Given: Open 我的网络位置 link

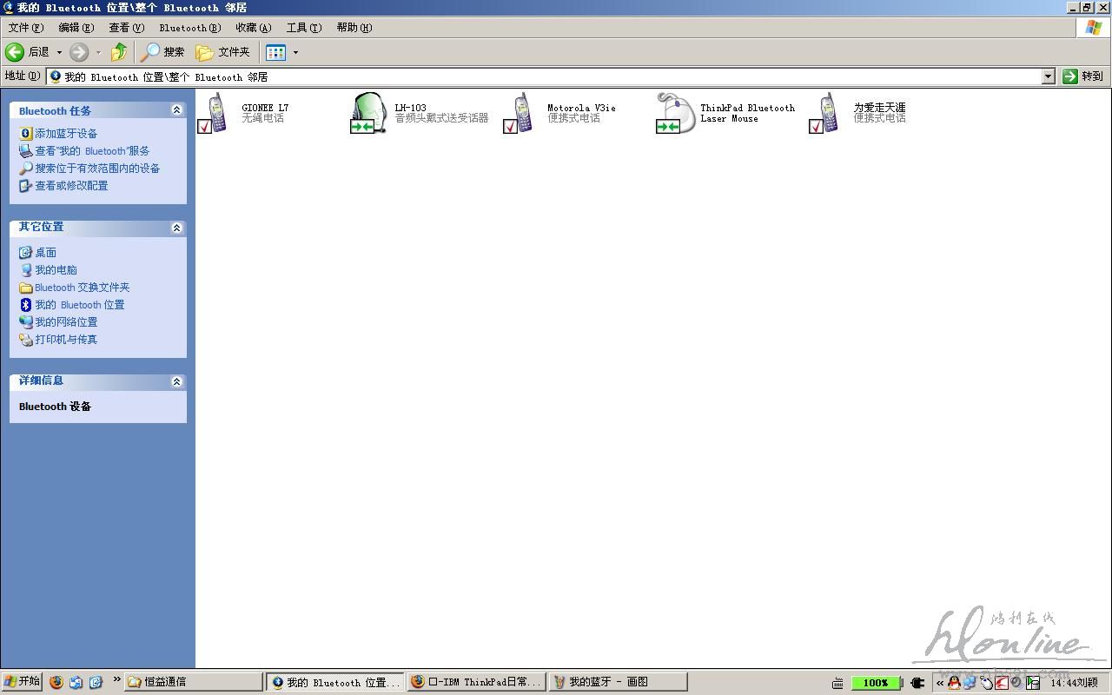Looking at the screenshot, I should point(66,322).
